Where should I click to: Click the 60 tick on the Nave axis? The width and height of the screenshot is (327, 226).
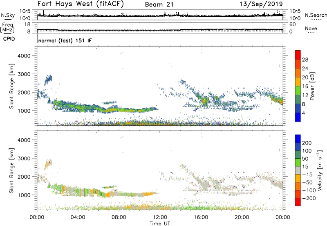[292, 24]
